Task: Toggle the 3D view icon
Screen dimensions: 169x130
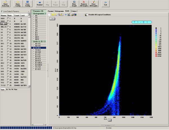Action: click(x=65, y=15)
